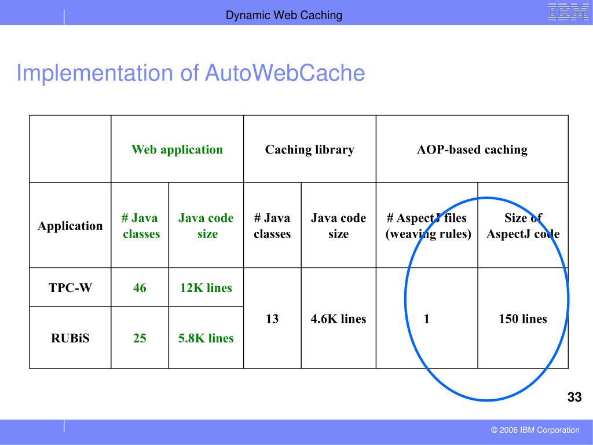Click the IBM logo in header
This screenshot has width=593, height=445.
(569, 12)
